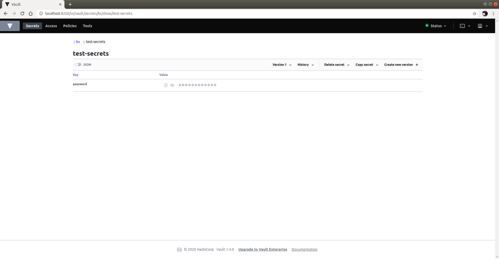This screenshot has height=259, width=499.
Task: Select the Vault browser tab
Action: click(33, 4)
